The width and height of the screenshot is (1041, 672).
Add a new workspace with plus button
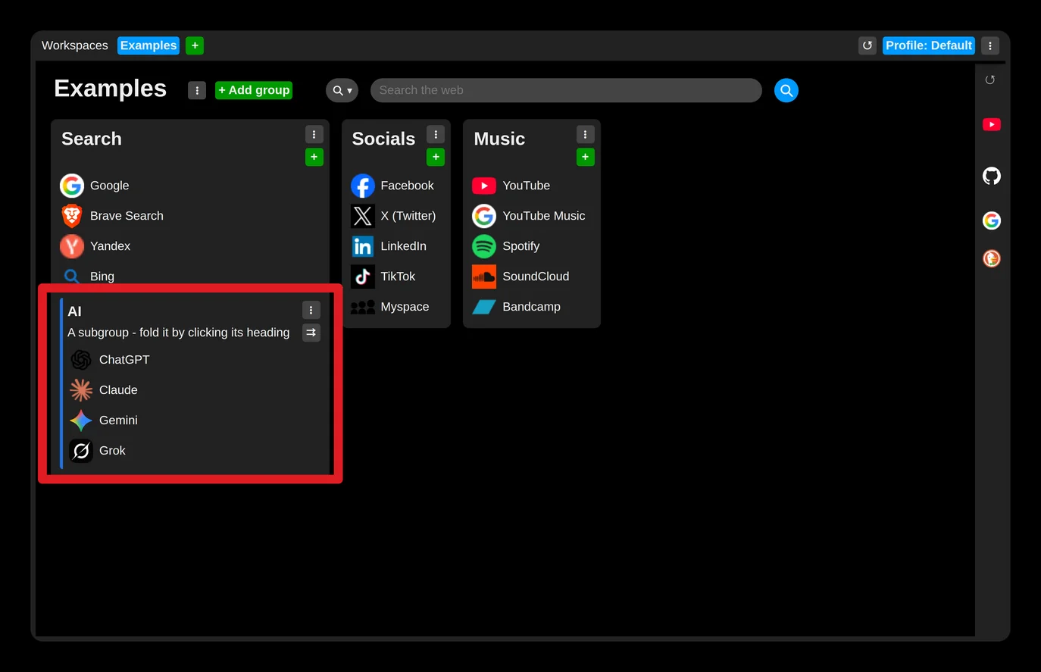pos(195,45)
